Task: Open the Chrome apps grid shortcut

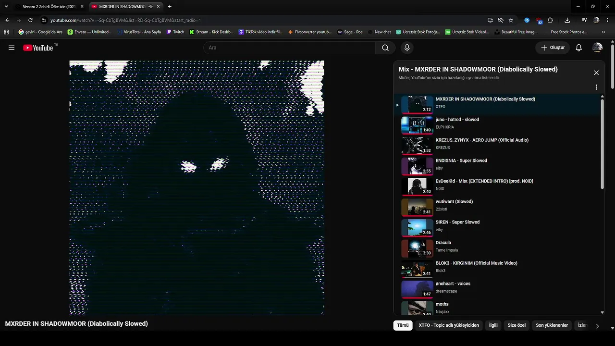Action: pyautogui.click(x=6, y=32)
